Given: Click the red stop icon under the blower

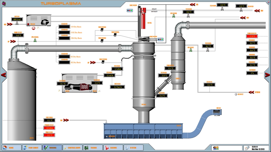Looking at the screenshot, I should pyautogui.click(x=34, y=28).
